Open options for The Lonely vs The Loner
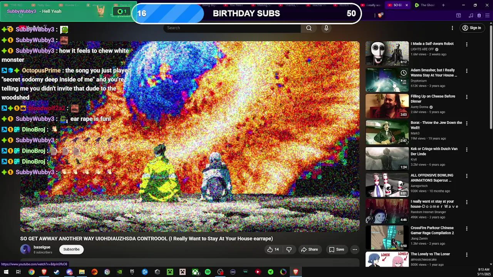493x277 pixels. 466,255
